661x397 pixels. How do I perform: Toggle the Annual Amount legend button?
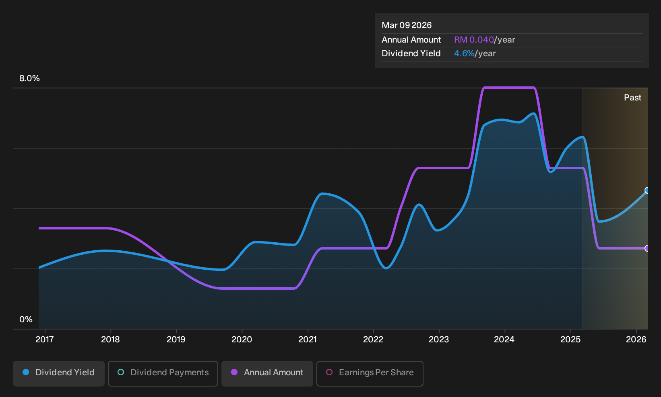267,373
